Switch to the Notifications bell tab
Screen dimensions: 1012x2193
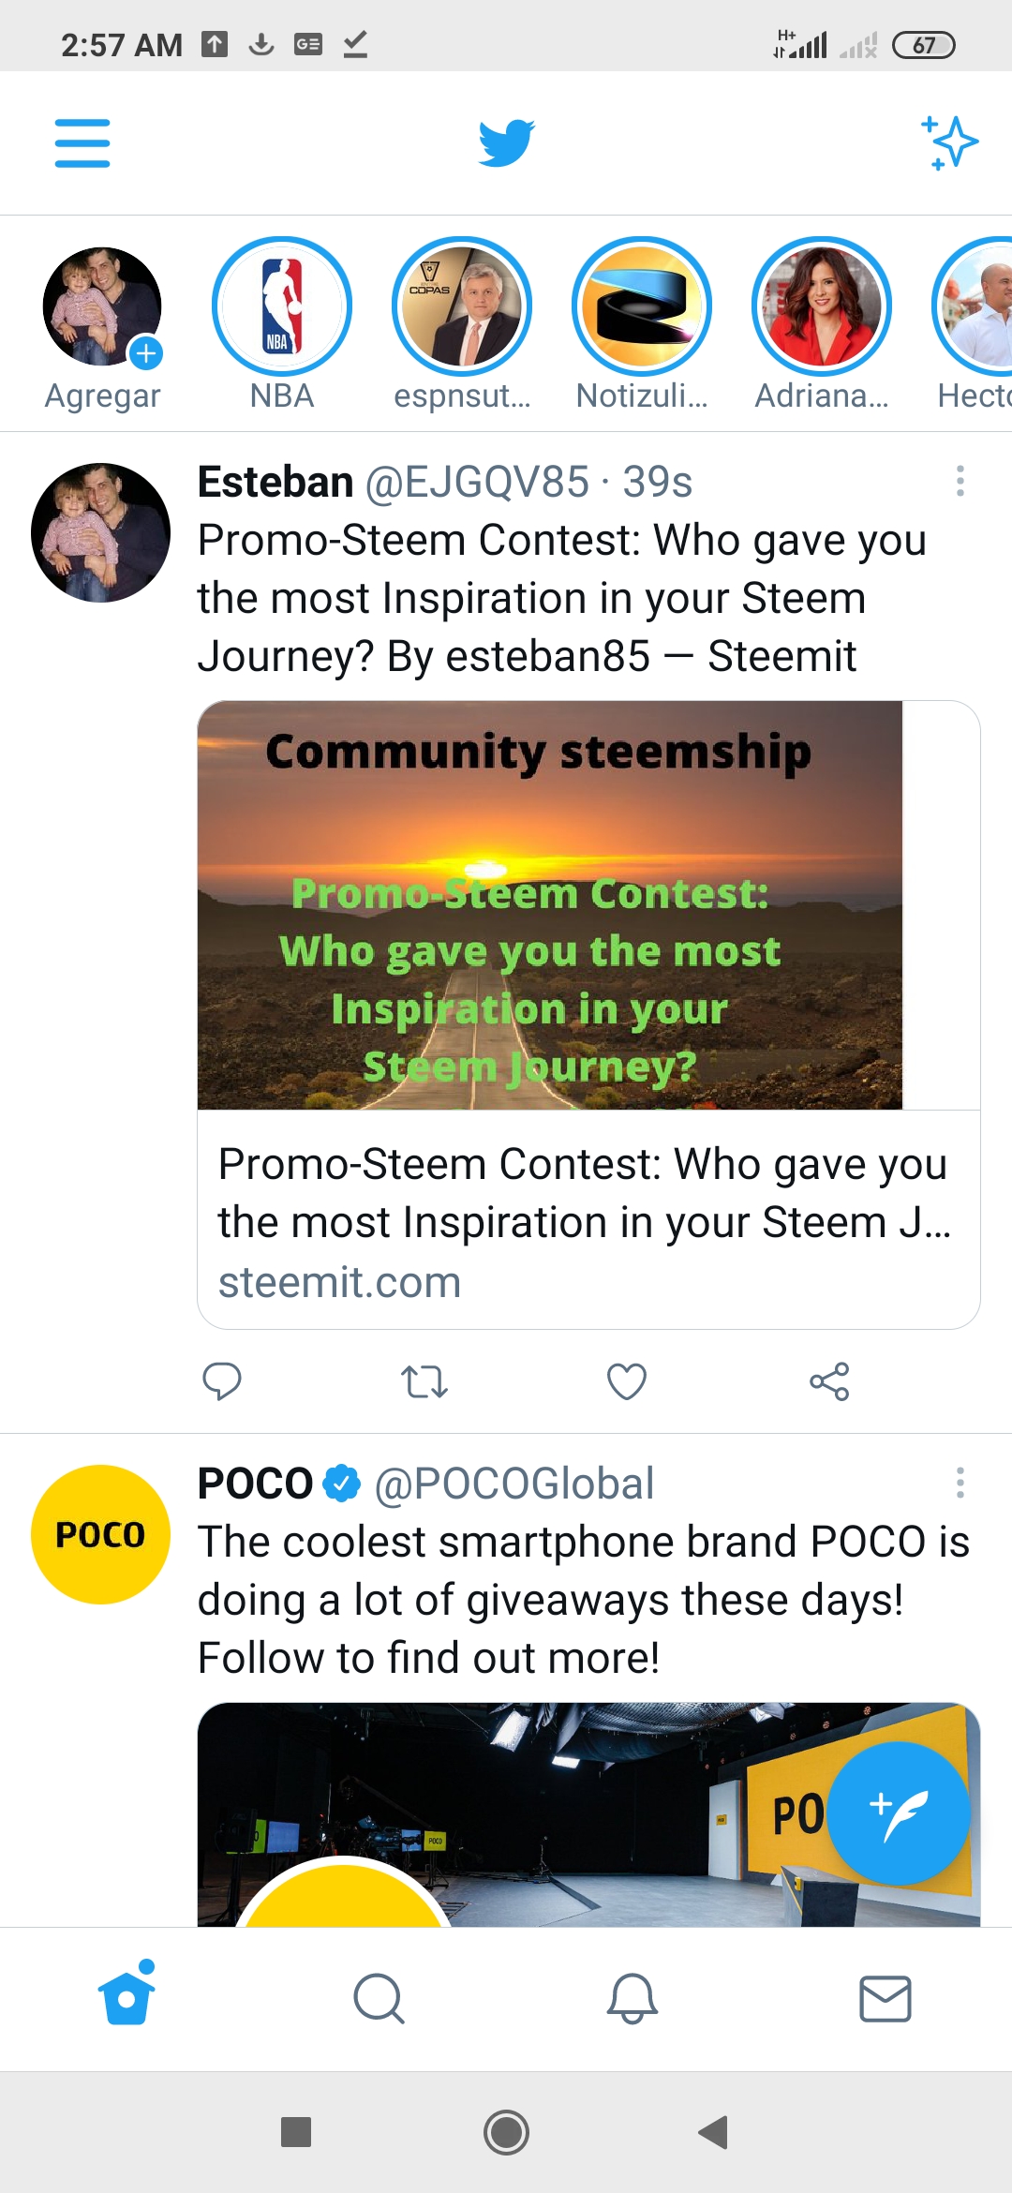tap(632, 1999)
